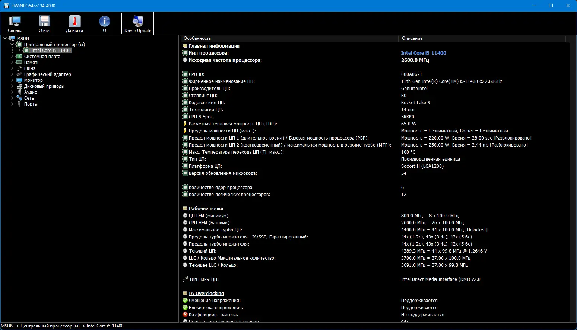Click the Socket H (LGA1200) value

[422, 166]
